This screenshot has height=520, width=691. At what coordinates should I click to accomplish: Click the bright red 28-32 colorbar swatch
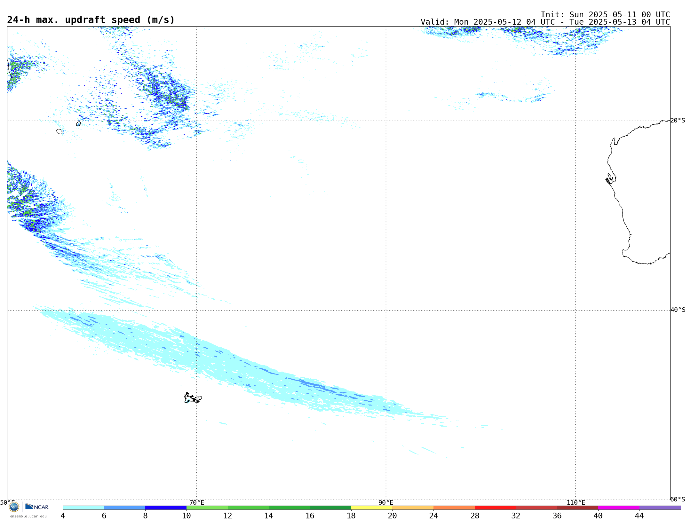tap(495, 508)
